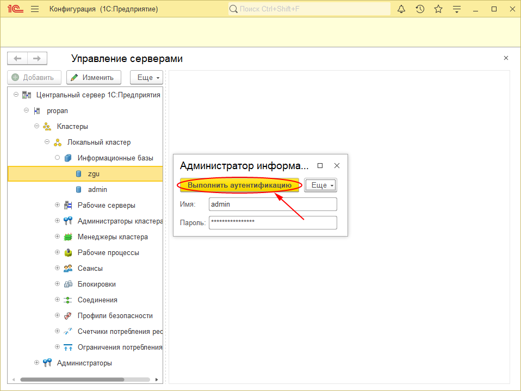Collapse the Кластеры node
This screenshot has width=521, height=391.
36,126
